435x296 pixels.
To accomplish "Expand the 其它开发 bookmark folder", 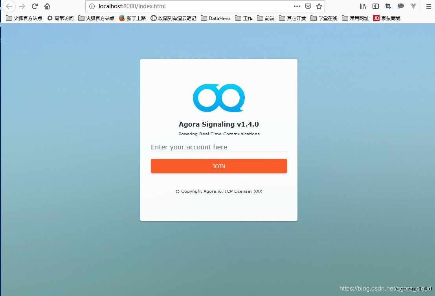I will [292, 18].
